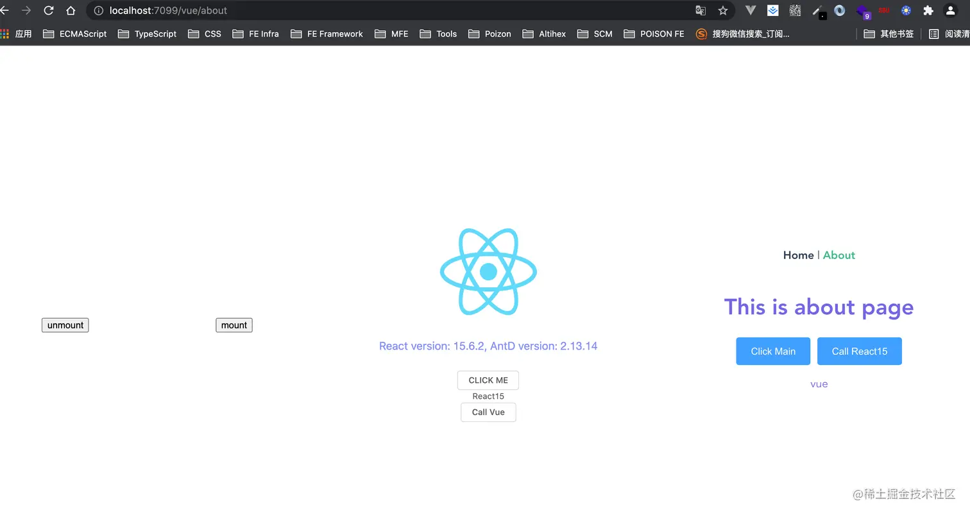Navigate to the Home link
Image resolution: width=970 pixels, height=515 pixels.
[798, 255]
